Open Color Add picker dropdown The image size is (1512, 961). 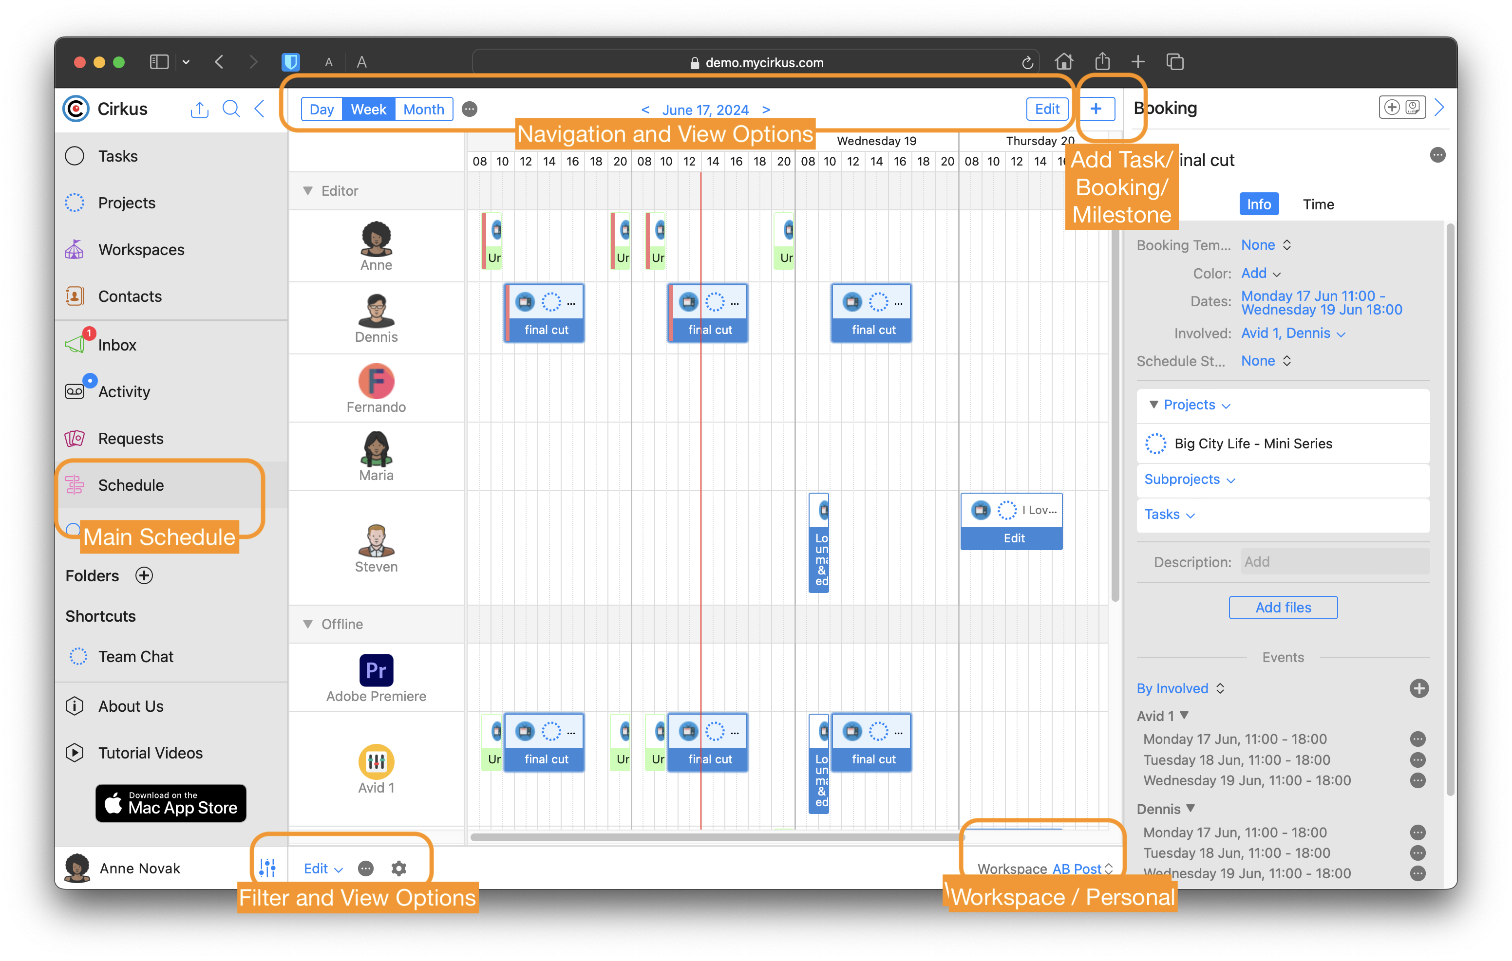[x=1260, y=273]
